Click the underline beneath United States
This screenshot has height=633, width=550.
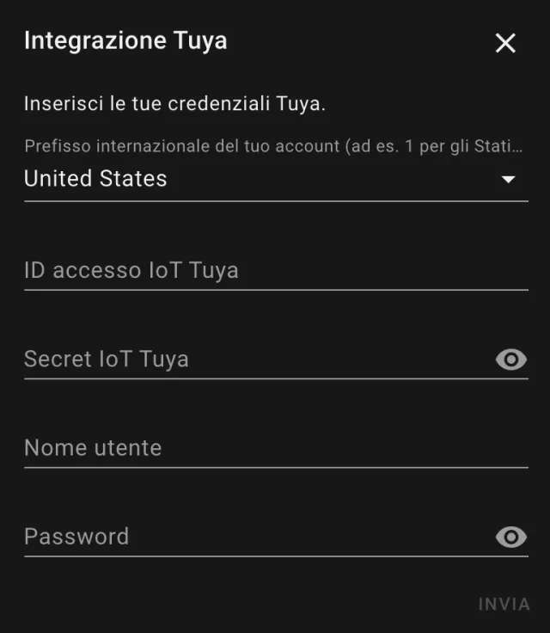pyautogui.click(x=276, y=201)
